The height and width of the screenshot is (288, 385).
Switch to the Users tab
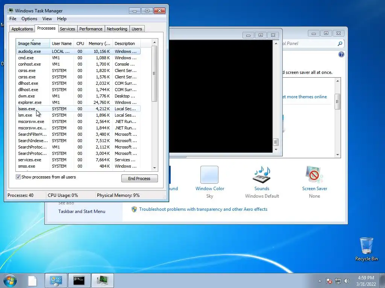coord(136,28)
